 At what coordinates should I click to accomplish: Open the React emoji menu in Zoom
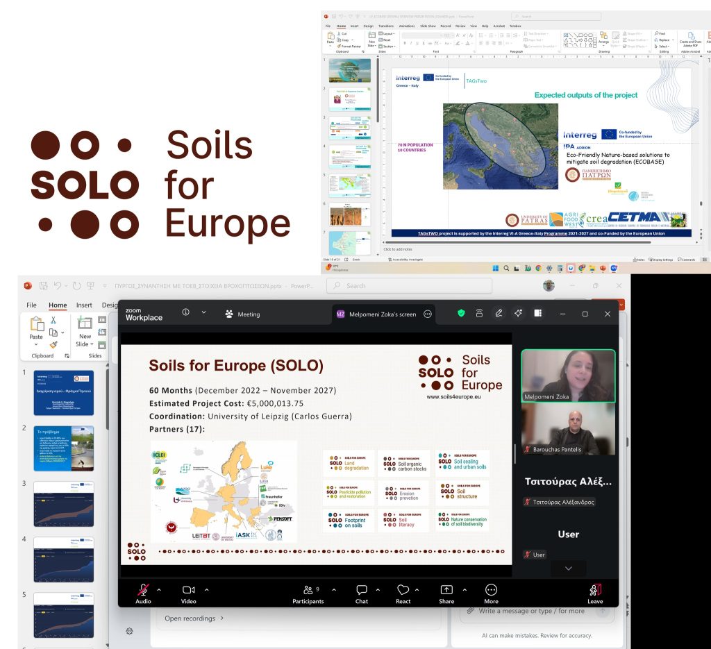403,593
